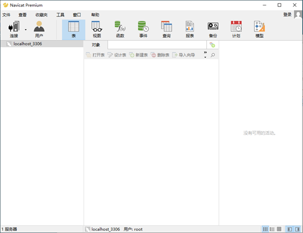Screen dimensions: 303x233
Task: Click the search magnifier in object toolbar
Action: coord(213,55)
